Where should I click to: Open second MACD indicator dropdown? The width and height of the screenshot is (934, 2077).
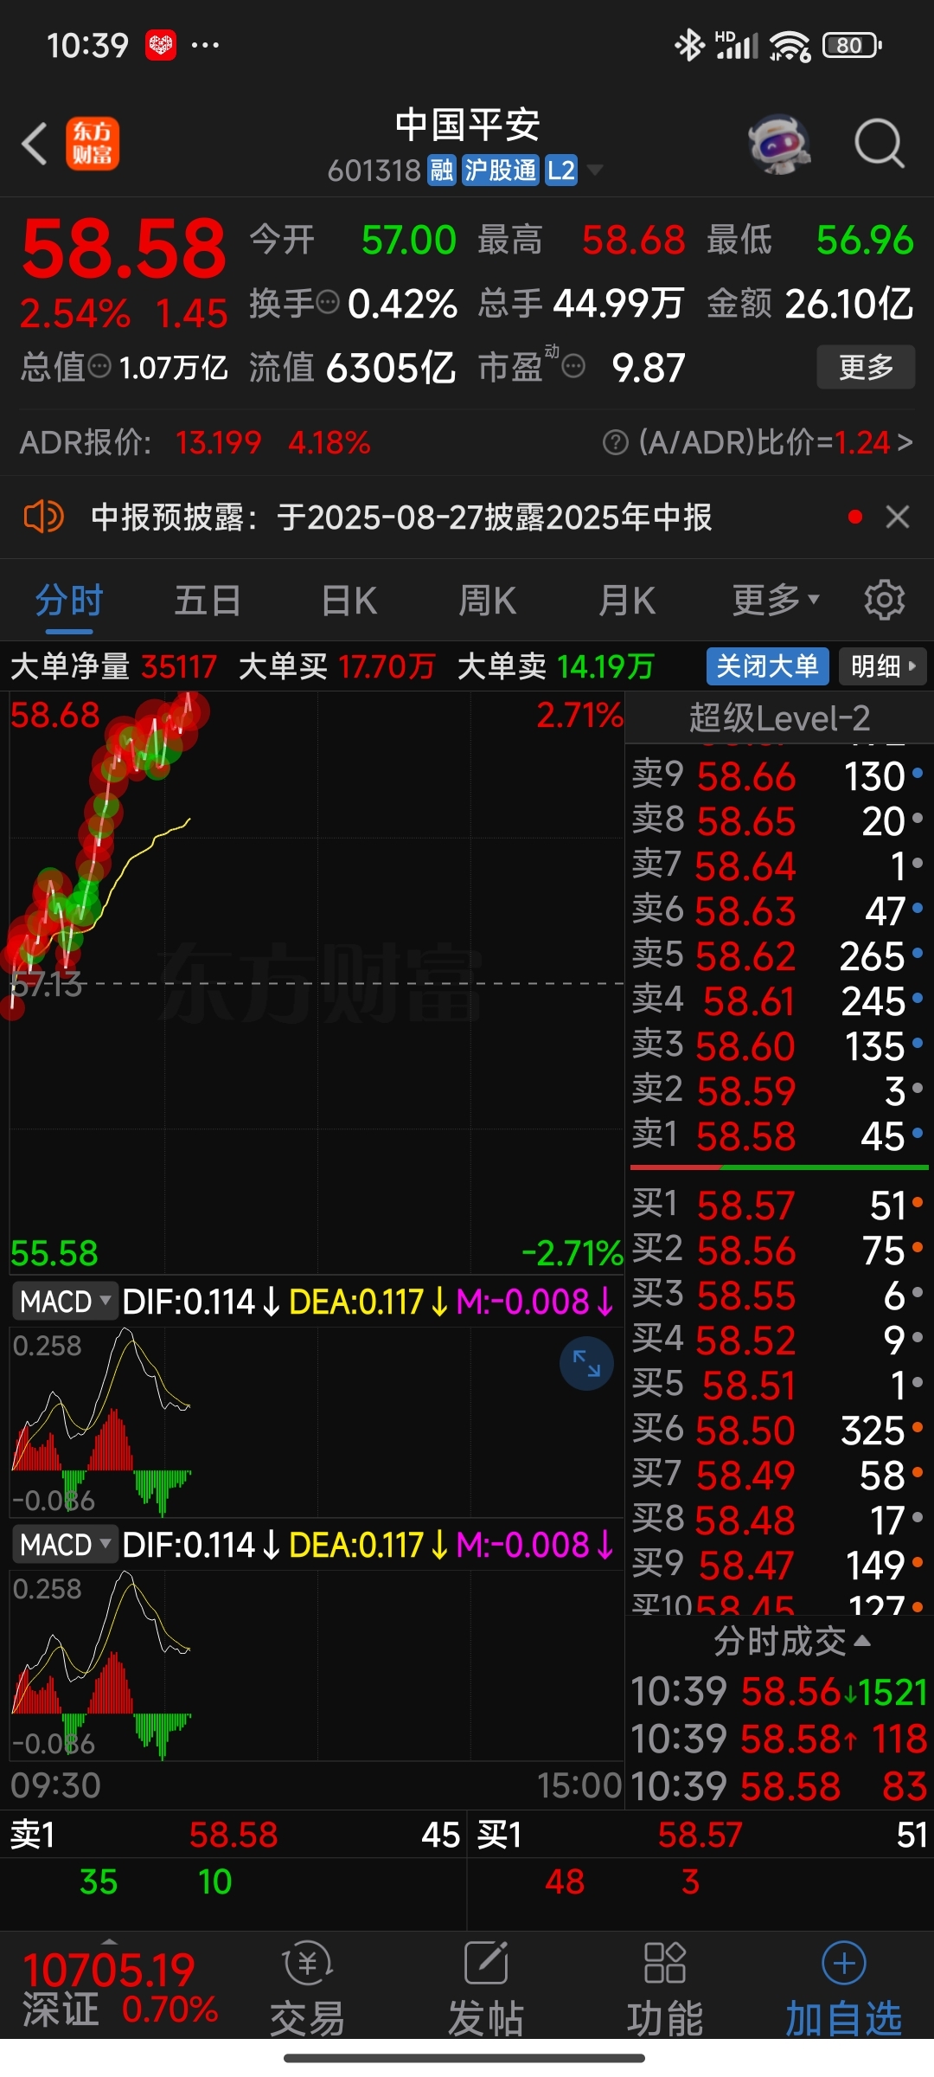[65, 1545]
